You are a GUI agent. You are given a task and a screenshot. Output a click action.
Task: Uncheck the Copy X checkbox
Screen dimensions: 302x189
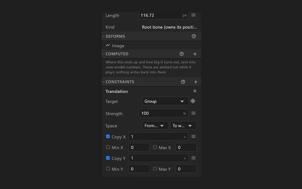[108, 136]
